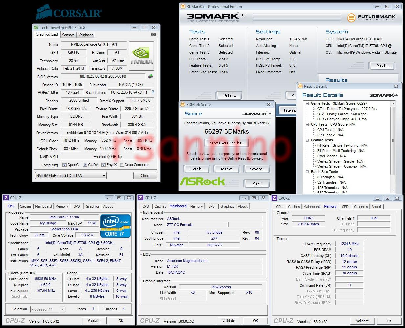Click the GPU-Z Close button
The image size is (405, 328).
click(145, 176)
